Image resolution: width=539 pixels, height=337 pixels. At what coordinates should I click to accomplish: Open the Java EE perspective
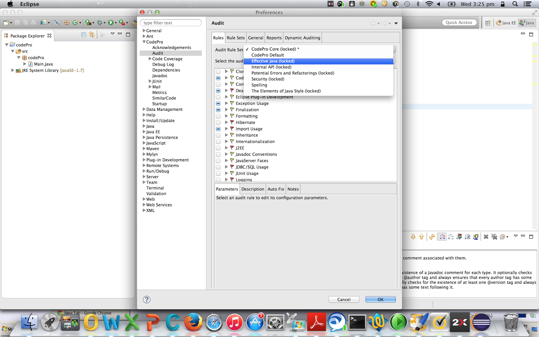pyautogui.click(x=506, y=23)
